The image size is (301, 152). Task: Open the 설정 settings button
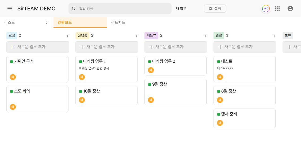click(x=215, y=9)
